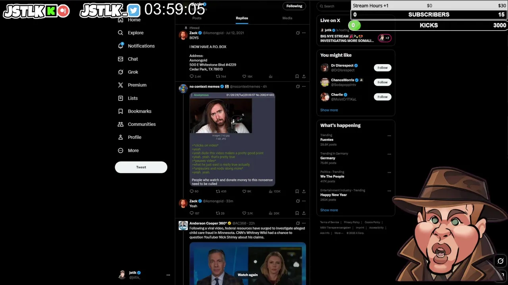Image resolution: width=508 pixels, height=285 pixels.
Task: View analytics of pinned P.O. Box post
Action: click(x=271, y=76)
